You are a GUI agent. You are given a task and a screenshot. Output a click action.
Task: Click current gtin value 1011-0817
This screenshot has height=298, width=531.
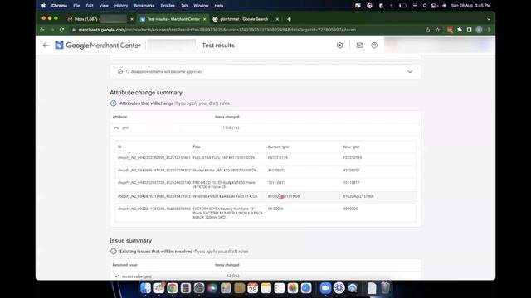coord(276,183)
